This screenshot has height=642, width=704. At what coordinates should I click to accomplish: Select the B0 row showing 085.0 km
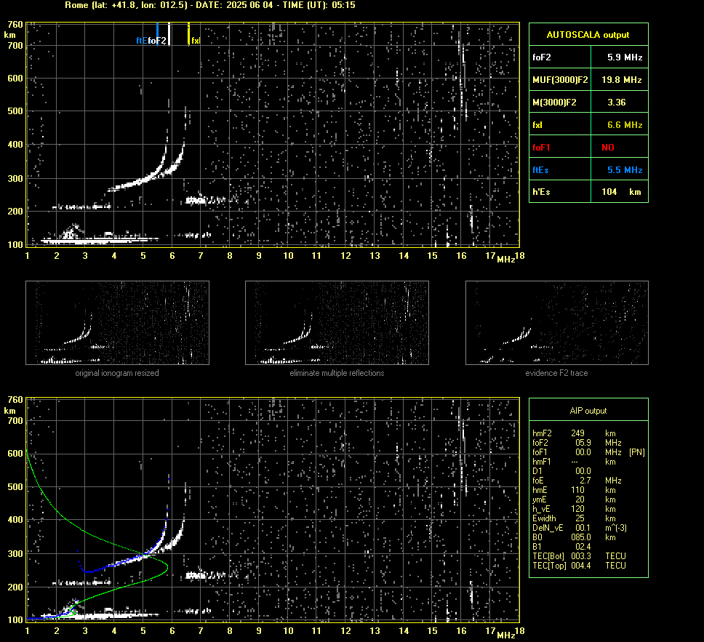coord(575,537)
